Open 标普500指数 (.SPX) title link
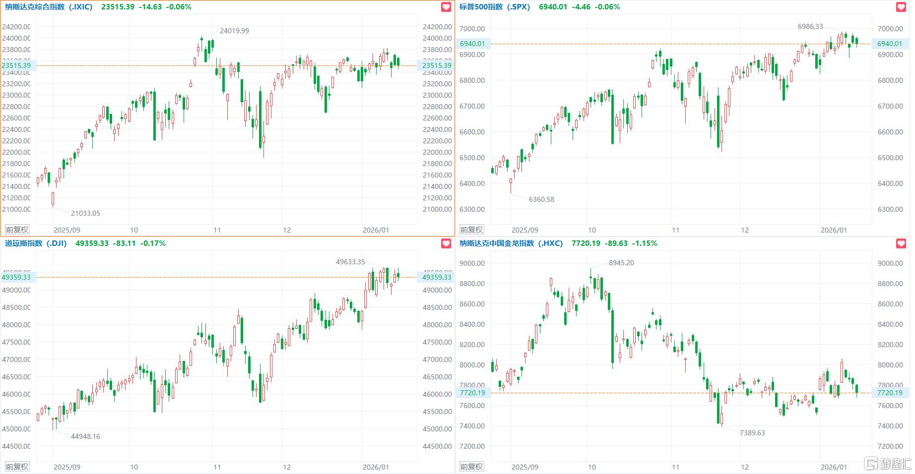The image size is (915, 474). tap(494, 7)
